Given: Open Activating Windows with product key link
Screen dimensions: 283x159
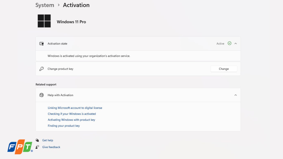Looking at the screenshot, I should click(71, 120).
